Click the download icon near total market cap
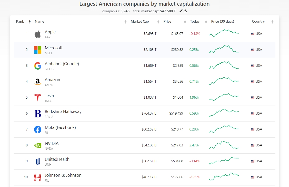Screen dimensions: 289x187 click(x=185, y=11)
